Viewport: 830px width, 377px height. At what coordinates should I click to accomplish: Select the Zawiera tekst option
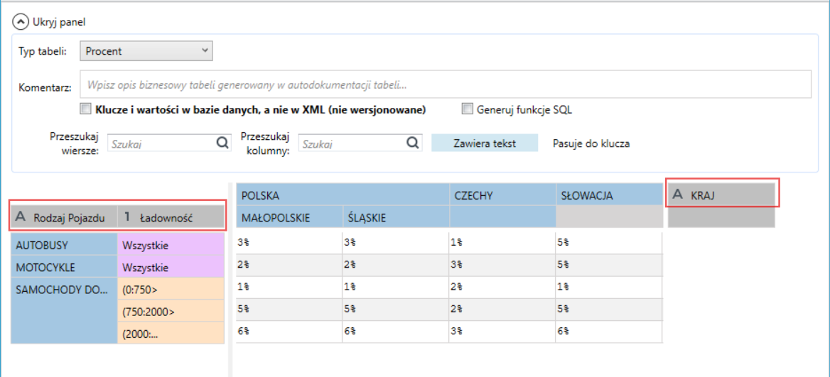(485, 143)
